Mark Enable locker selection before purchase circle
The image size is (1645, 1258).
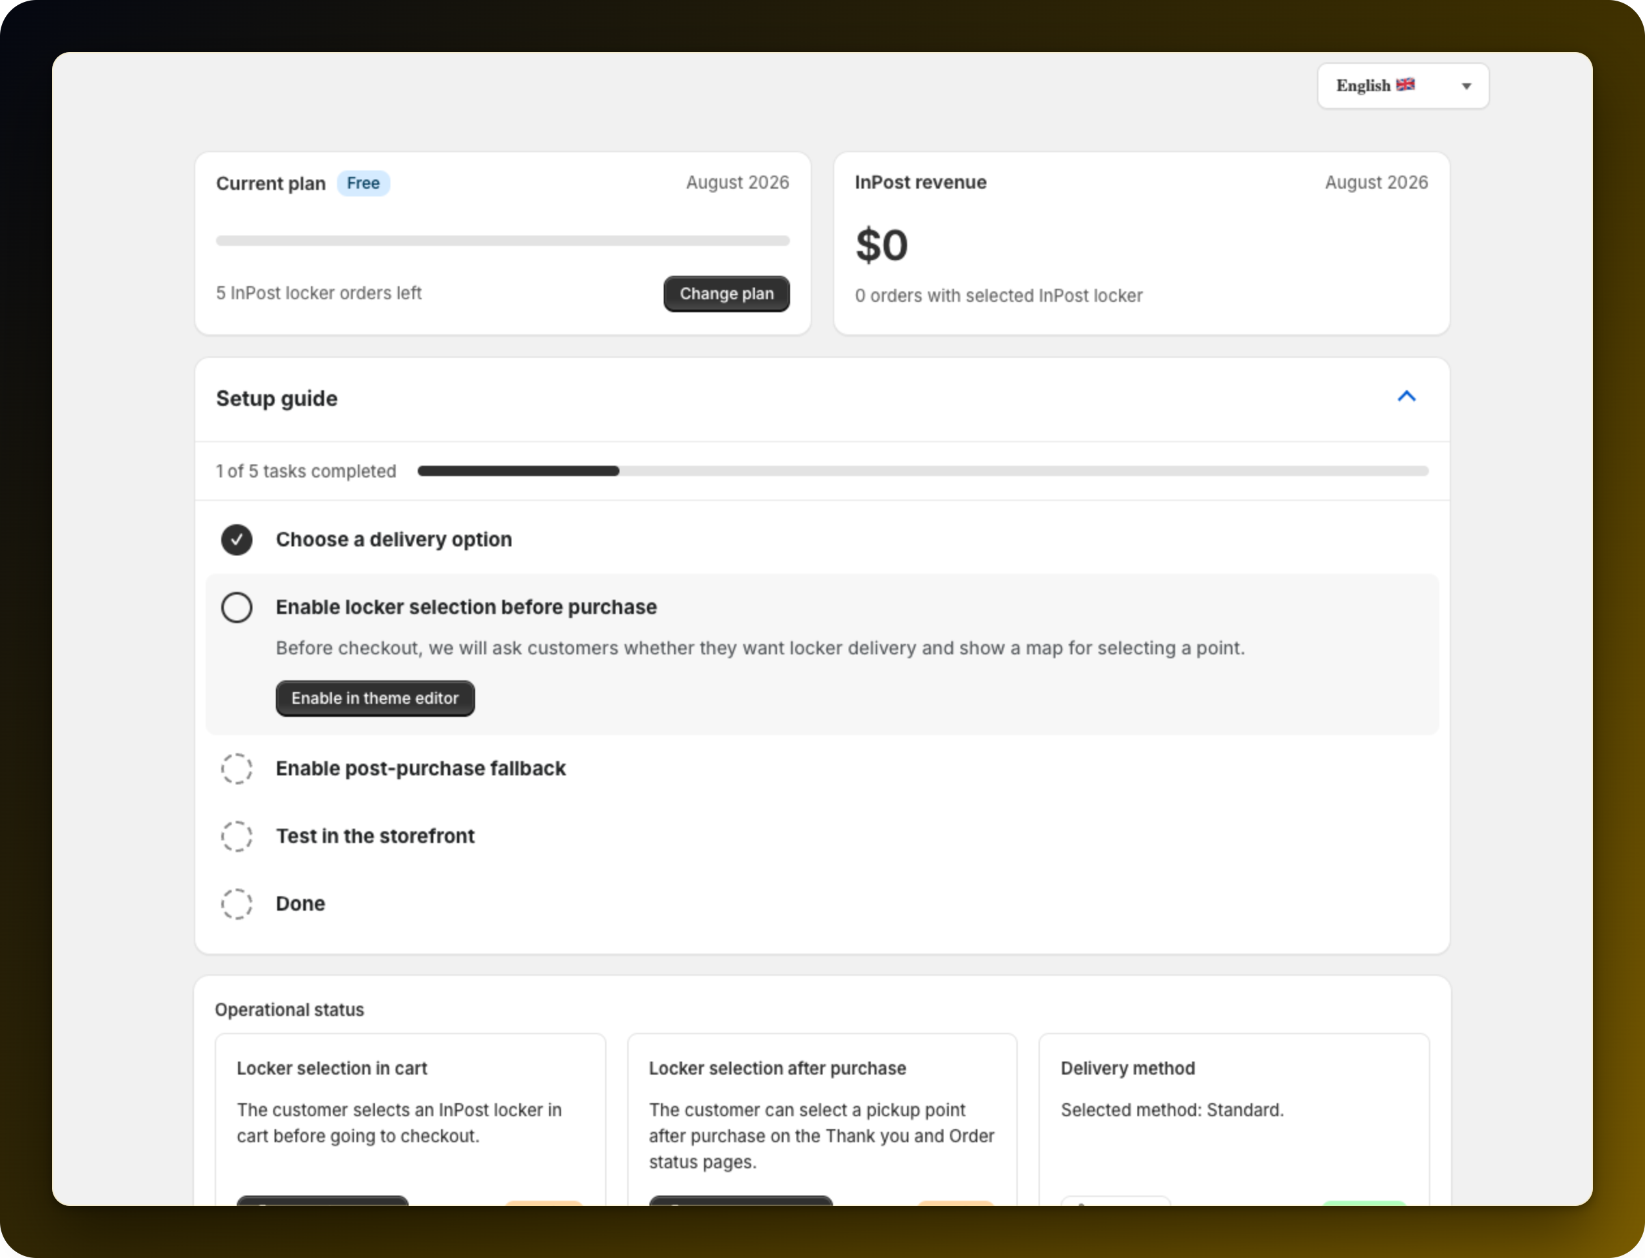(x=237, y=608)
